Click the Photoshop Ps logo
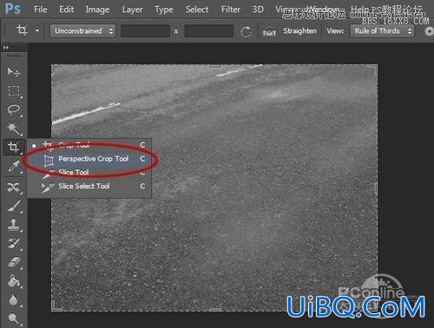The image size is (434, 328). pos(13,9)
